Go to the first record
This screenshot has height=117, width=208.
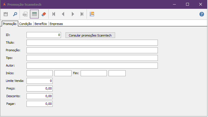[54, 14]
